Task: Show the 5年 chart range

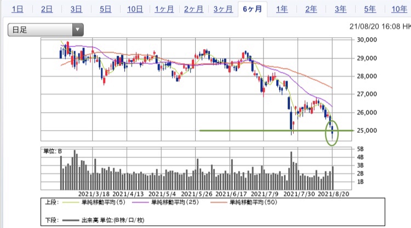Action: coord(370,9)
